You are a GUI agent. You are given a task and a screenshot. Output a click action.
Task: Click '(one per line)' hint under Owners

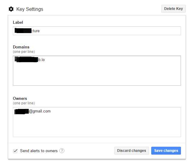(x=24, y=103)
